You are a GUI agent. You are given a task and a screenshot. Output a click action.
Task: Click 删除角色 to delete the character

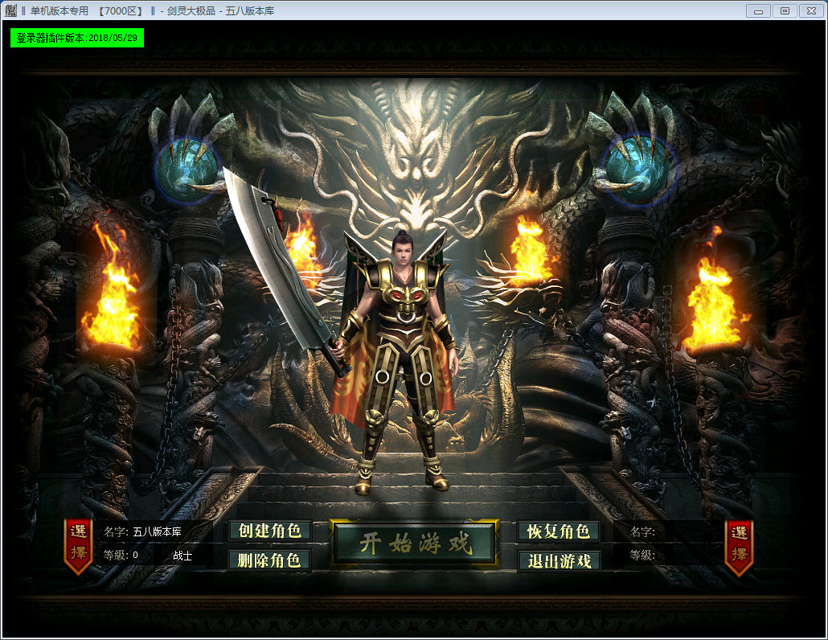tap(270, 560)
